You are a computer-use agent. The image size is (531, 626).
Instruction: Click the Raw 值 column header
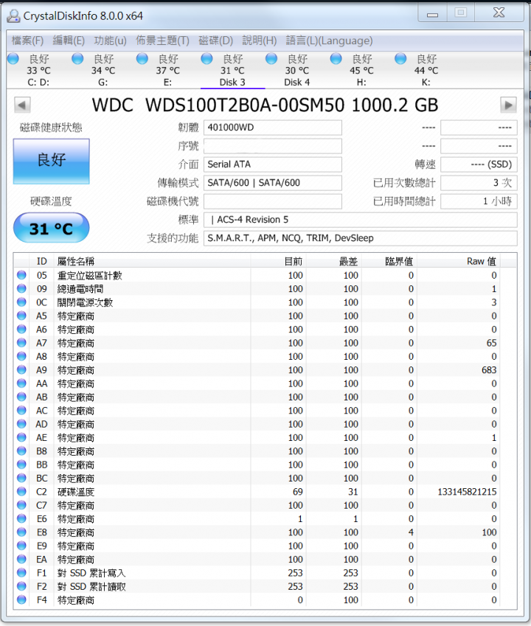pos(459,261)
